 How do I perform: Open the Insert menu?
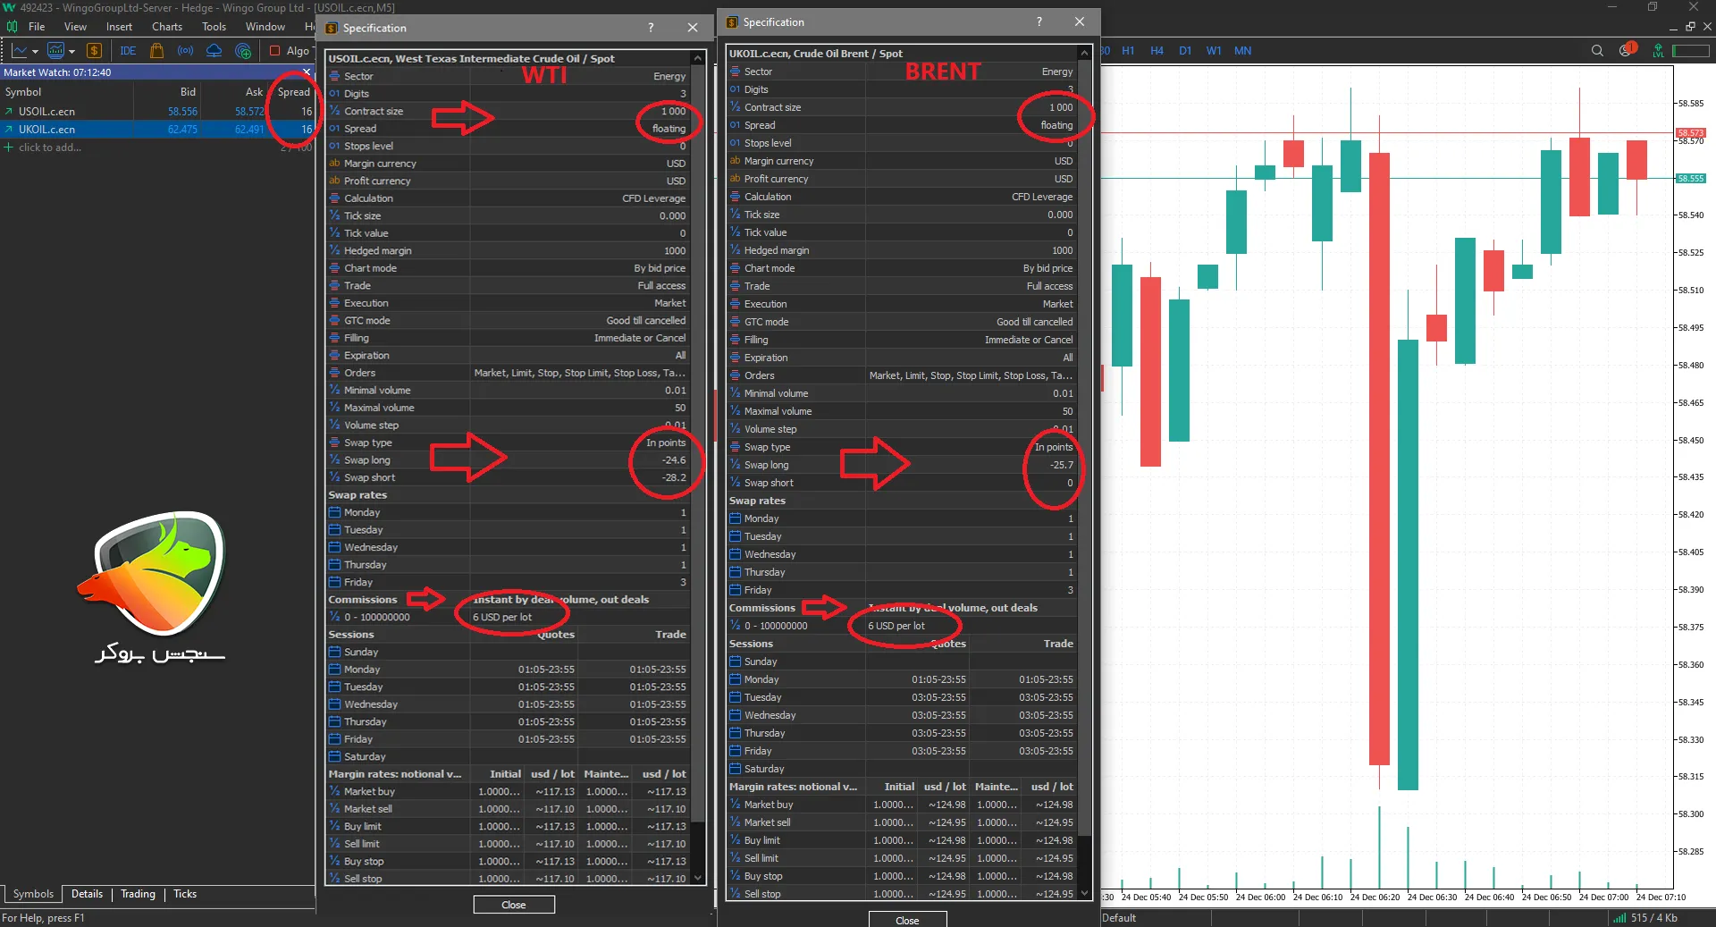(119, 27)
